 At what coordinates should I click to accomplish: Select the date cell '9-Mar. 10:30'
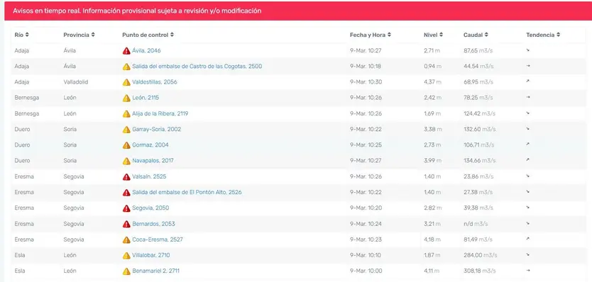click(x=366, y=82)
